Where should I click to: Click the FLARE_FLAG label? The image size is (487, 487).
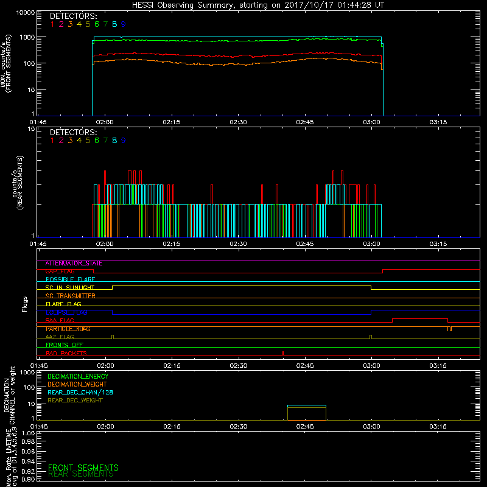(63, 304)
